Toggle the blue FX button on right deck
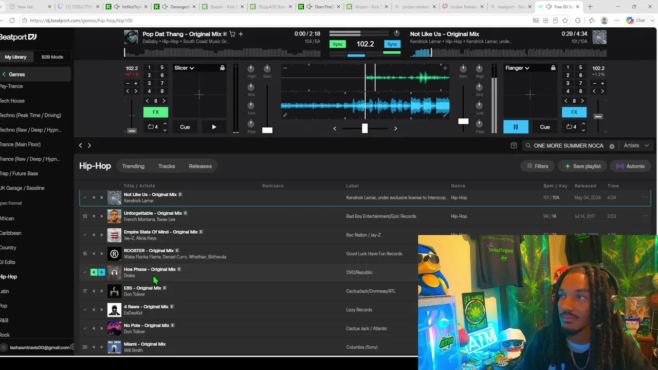 click(x=574, y=112)
